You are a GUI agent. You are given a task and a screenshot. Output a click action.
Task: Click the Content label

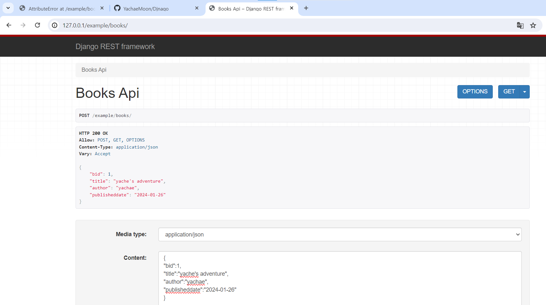tap(135, 258)
